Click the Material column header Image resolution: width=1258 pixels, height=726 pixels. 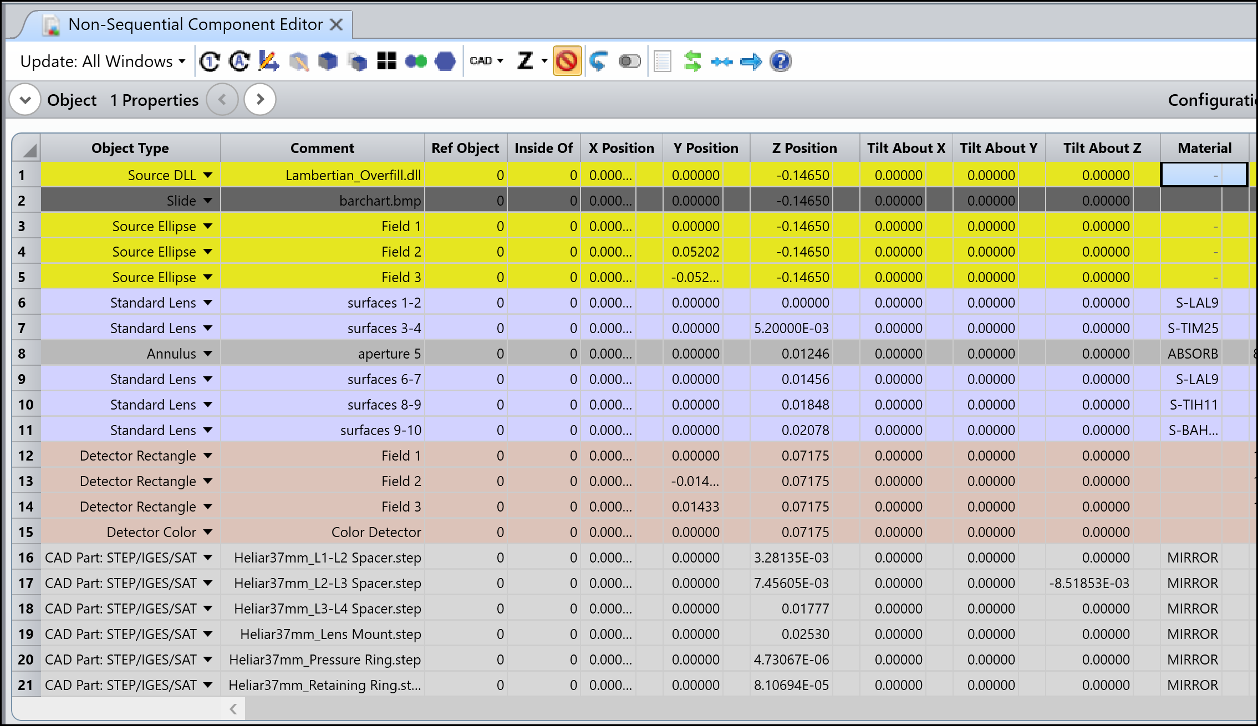(x=1204, y=148)
